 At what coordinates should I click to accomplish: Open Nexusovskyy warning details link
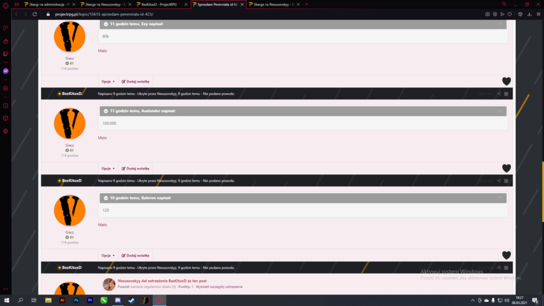click(x=219, y=287)
